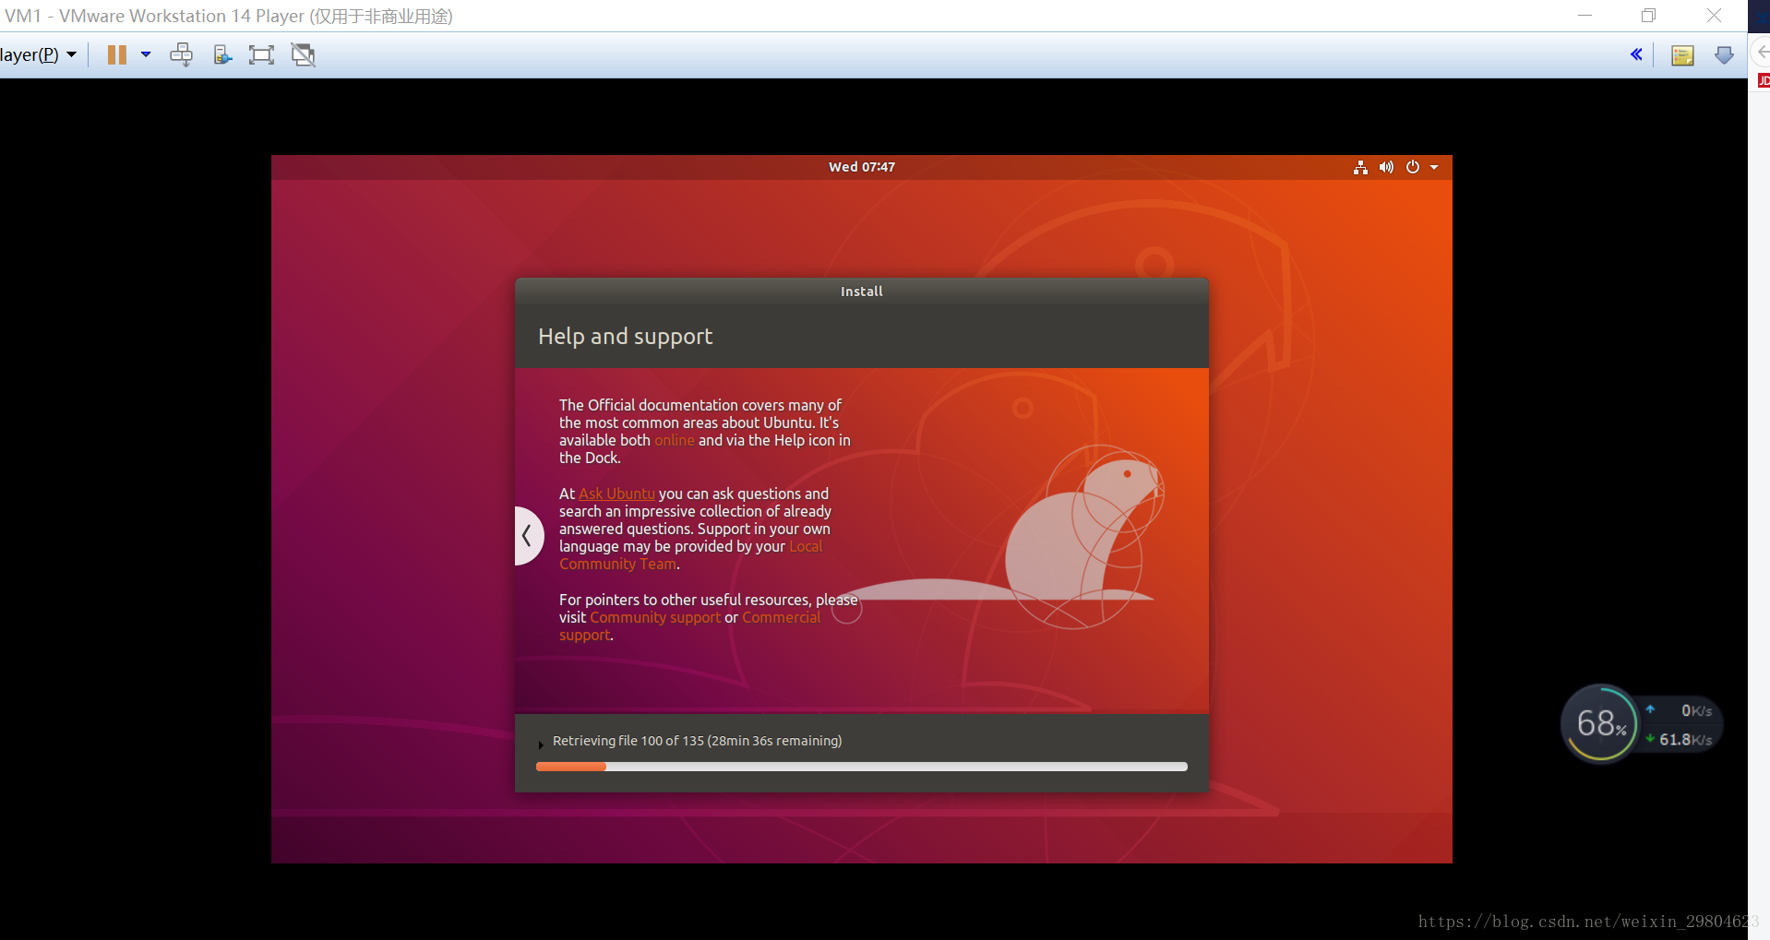The height and width of the screenshot is (940, 1770).
Task: Collapse toolbar with double chevron
Action: [1636, 54]
